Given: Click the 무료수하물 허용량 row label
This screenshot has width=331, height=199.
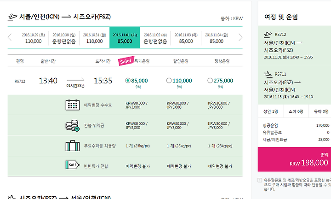Looking at the screenshot, I should (100, 146).
